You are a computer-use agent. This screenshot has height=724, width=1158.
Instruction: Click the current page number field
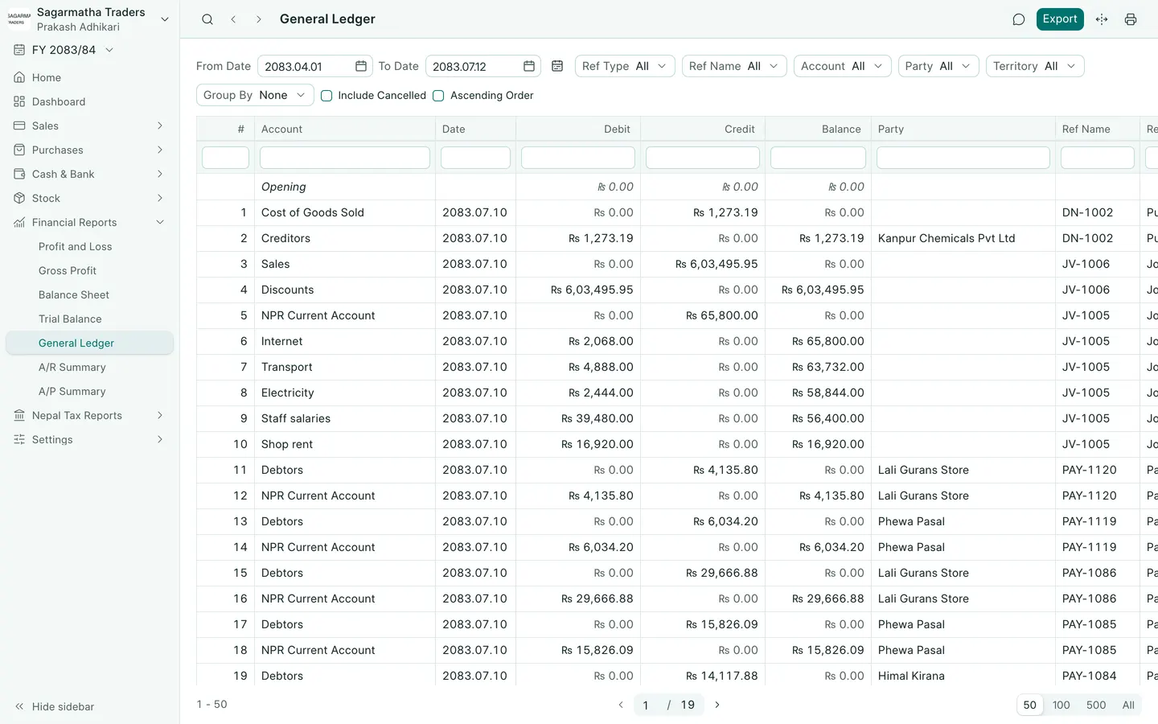click(x=647, y=705)
